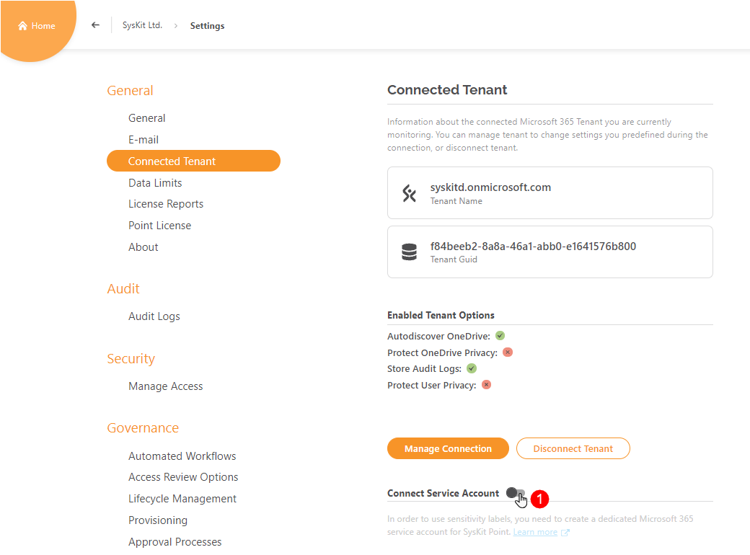Go back using the left arrow icon
The height and width of the screenshot is (555, 750).
[96, 25]
